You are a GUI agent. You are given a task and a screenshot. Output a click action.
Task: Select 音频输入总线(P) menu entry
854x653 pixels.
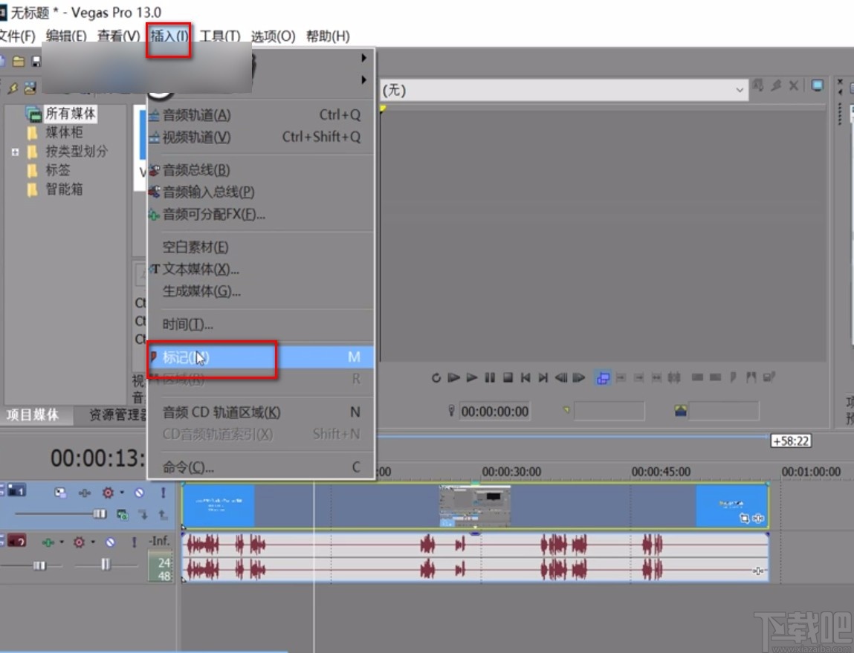click(x=261, y=192)
